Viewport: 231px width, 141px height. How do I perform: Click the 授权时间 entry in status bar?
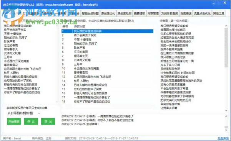click(101, 138)
